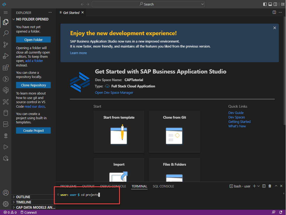286x215 pixels.
Task: Open the Accounts menu
Action: coord(6,193)
